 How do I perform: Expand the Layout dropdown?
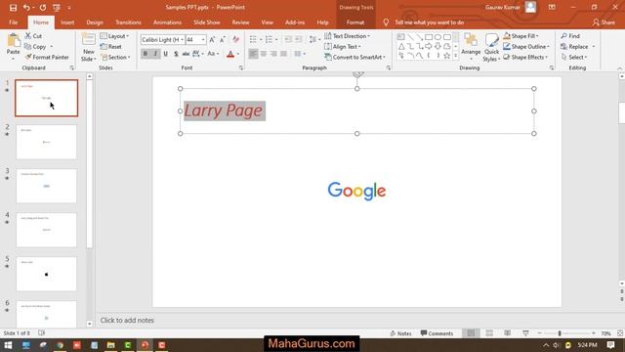coord(114,36)
